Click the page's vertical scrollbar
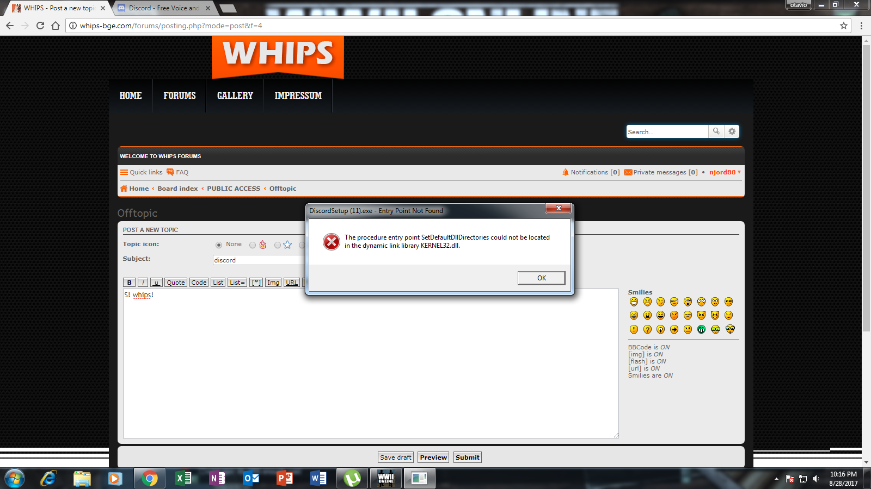 (866, 189)
